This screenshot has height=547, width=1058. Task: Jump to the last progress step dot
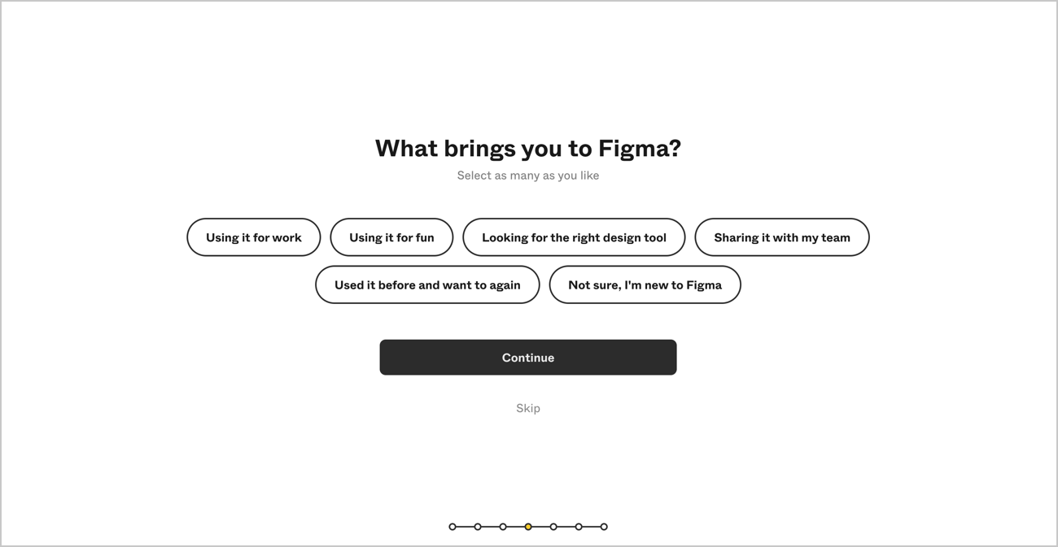[604, 527]
